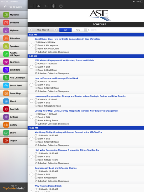Select the Mobilizing Civility session circle

[x=31, y=138]
